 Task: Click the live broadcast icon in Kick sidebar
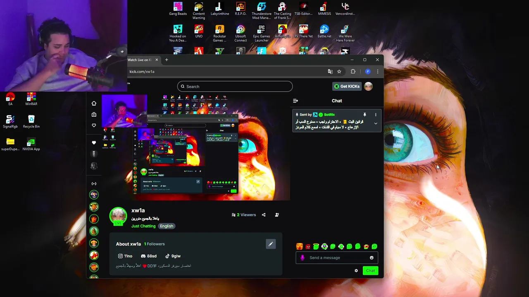point(94,184)
